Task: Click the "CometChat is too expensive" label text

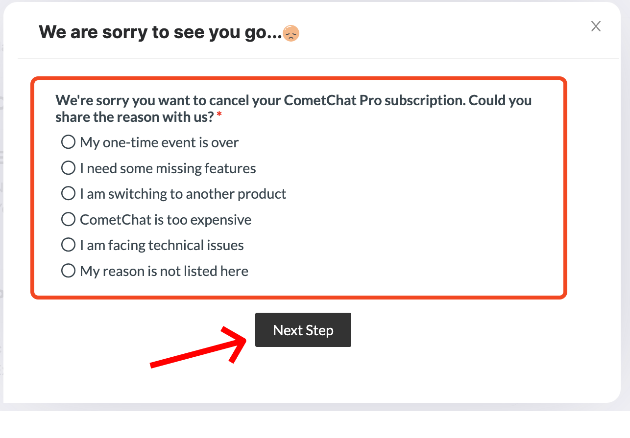Action: click(x=166, y=220)
